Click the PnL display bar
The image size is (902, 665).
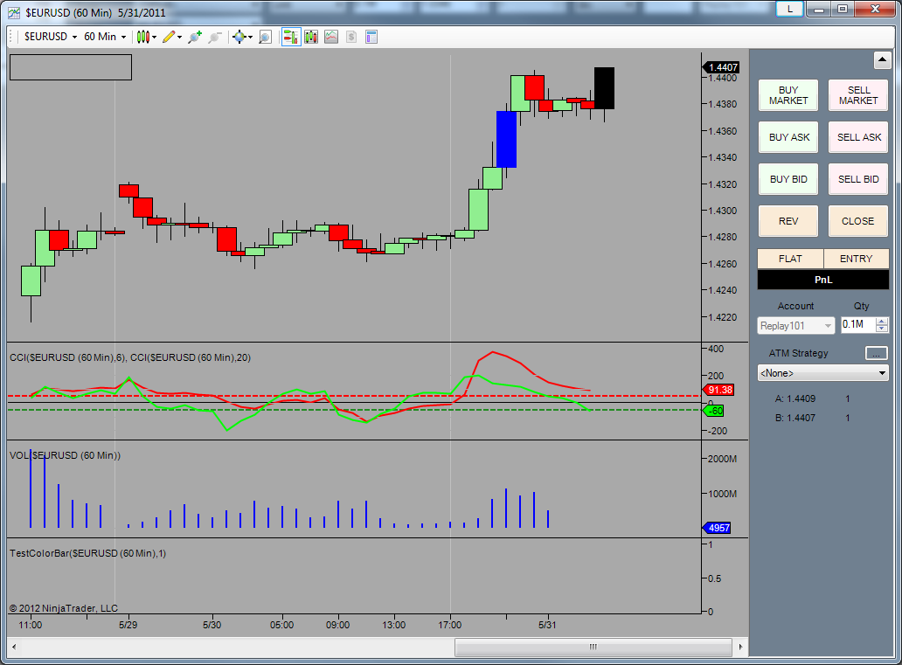823,280
